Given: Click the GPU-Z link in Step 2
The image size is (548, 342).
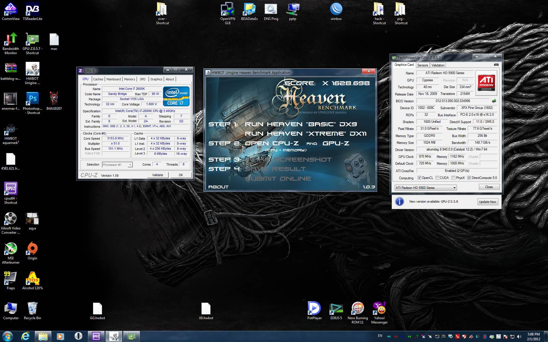Looking at the screenshot, I should tap(336, 143).
